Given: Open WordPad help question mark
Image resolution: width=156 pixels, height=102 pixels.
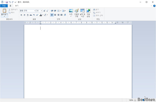Looking at the screenshot, I should 154,6.
